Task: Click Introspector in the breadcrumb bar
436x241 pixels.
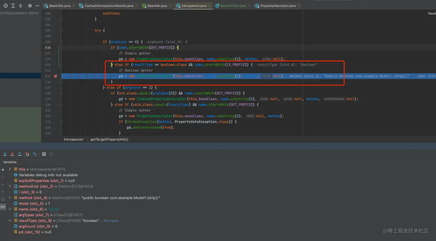Action: coord(74,139)
